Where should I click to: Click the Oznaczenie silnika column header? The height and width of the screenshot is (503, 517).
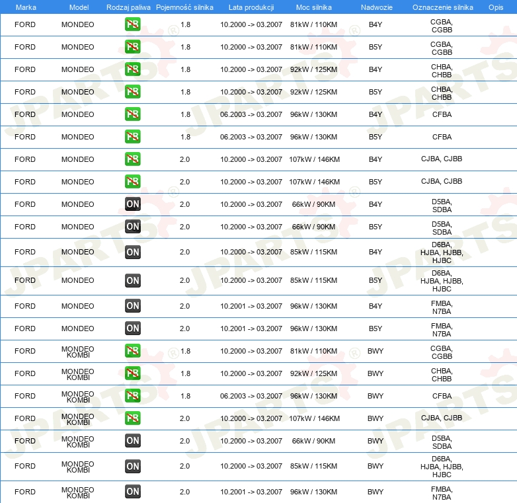pos(442,7)
